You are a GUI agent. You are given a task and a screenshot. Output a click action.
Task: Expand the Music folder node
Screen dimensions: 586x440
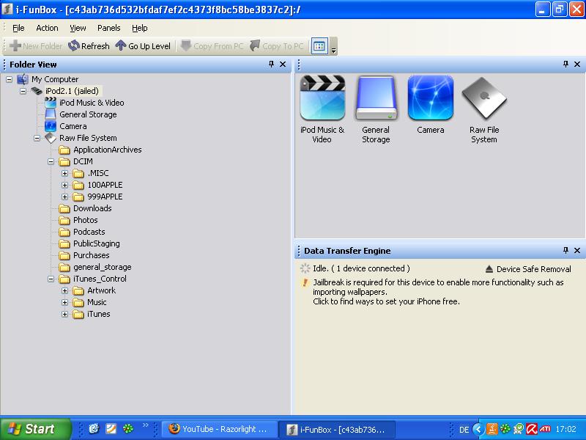click(64, 302)
